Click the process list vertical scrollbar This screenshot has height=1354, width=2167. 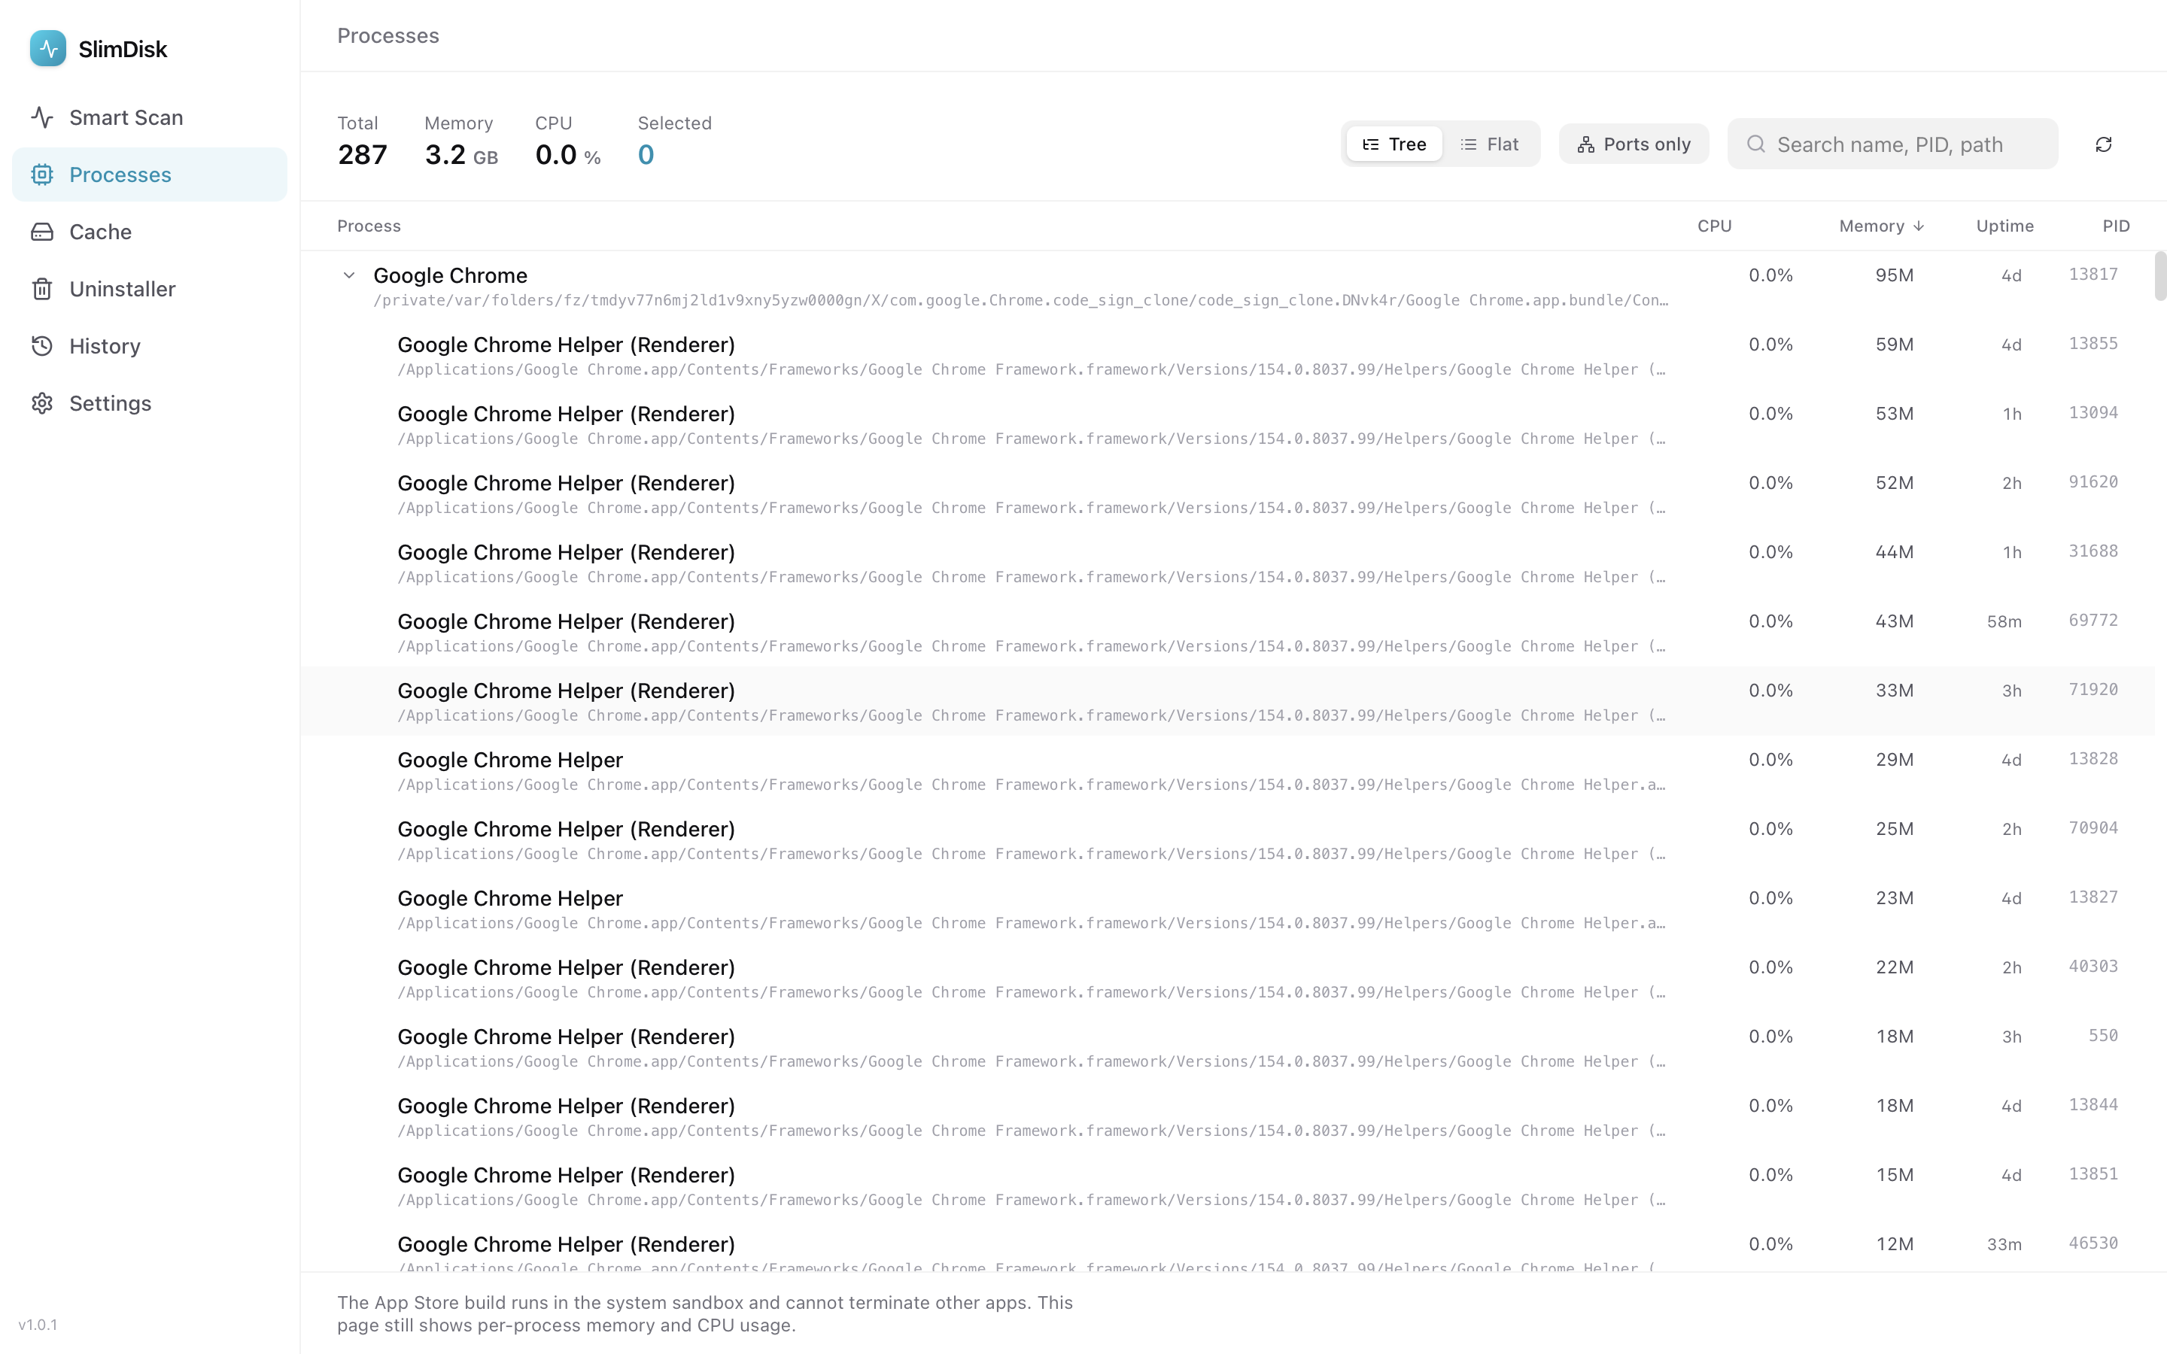click(2159, 277)
